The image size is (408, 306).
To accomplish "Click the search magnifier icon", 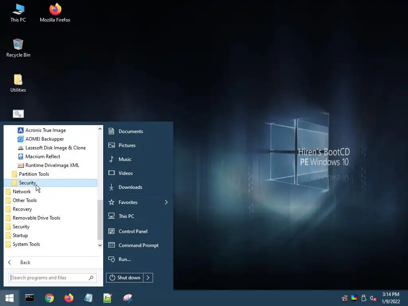I will pos(91,278).
